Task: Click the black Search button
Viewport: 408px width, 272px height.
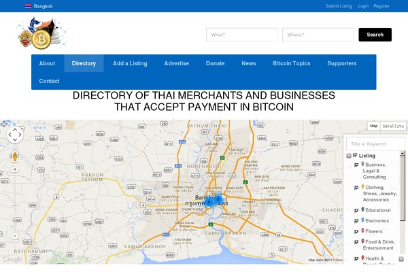Action: 375,35
